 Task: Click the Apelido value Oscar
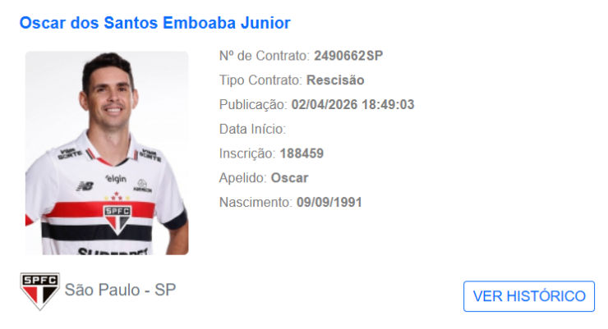coord(290,178)
